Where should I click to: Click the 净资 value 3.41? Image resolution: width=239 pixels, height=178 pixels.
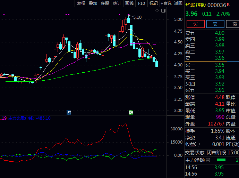[x=220, y=138]
